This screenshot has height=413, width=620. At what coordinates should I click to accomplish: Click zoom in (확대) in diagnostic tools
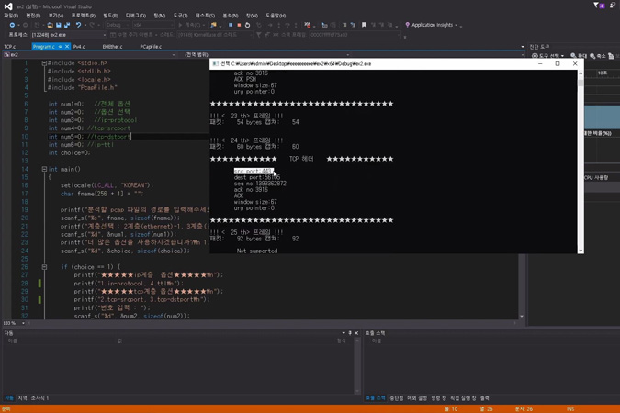click(x=582, y=55)
